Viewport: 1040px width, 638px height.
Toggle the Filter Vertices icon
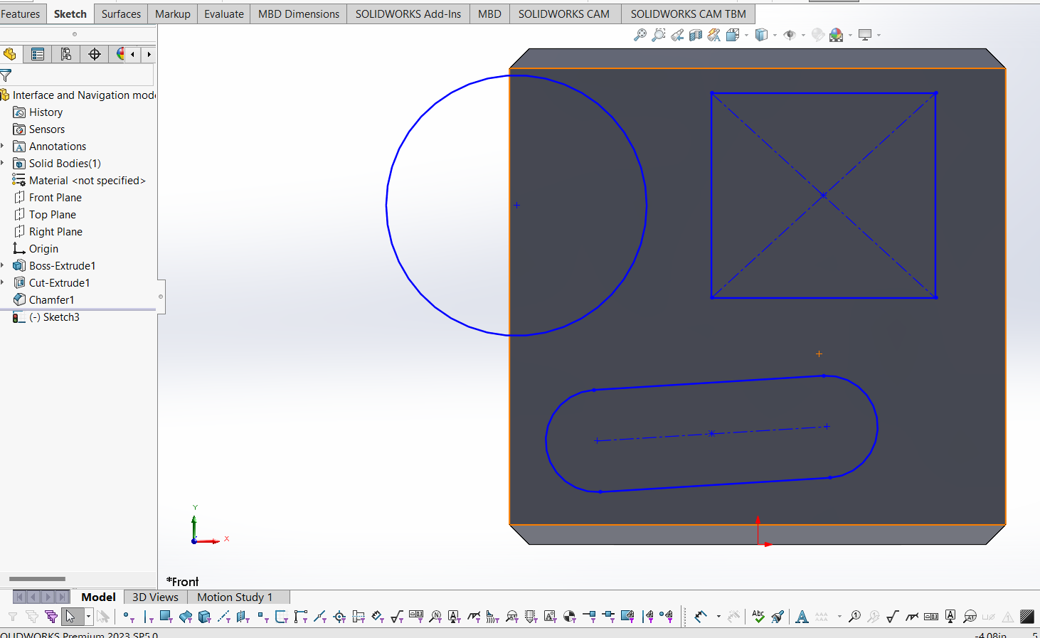pos(128,617)
